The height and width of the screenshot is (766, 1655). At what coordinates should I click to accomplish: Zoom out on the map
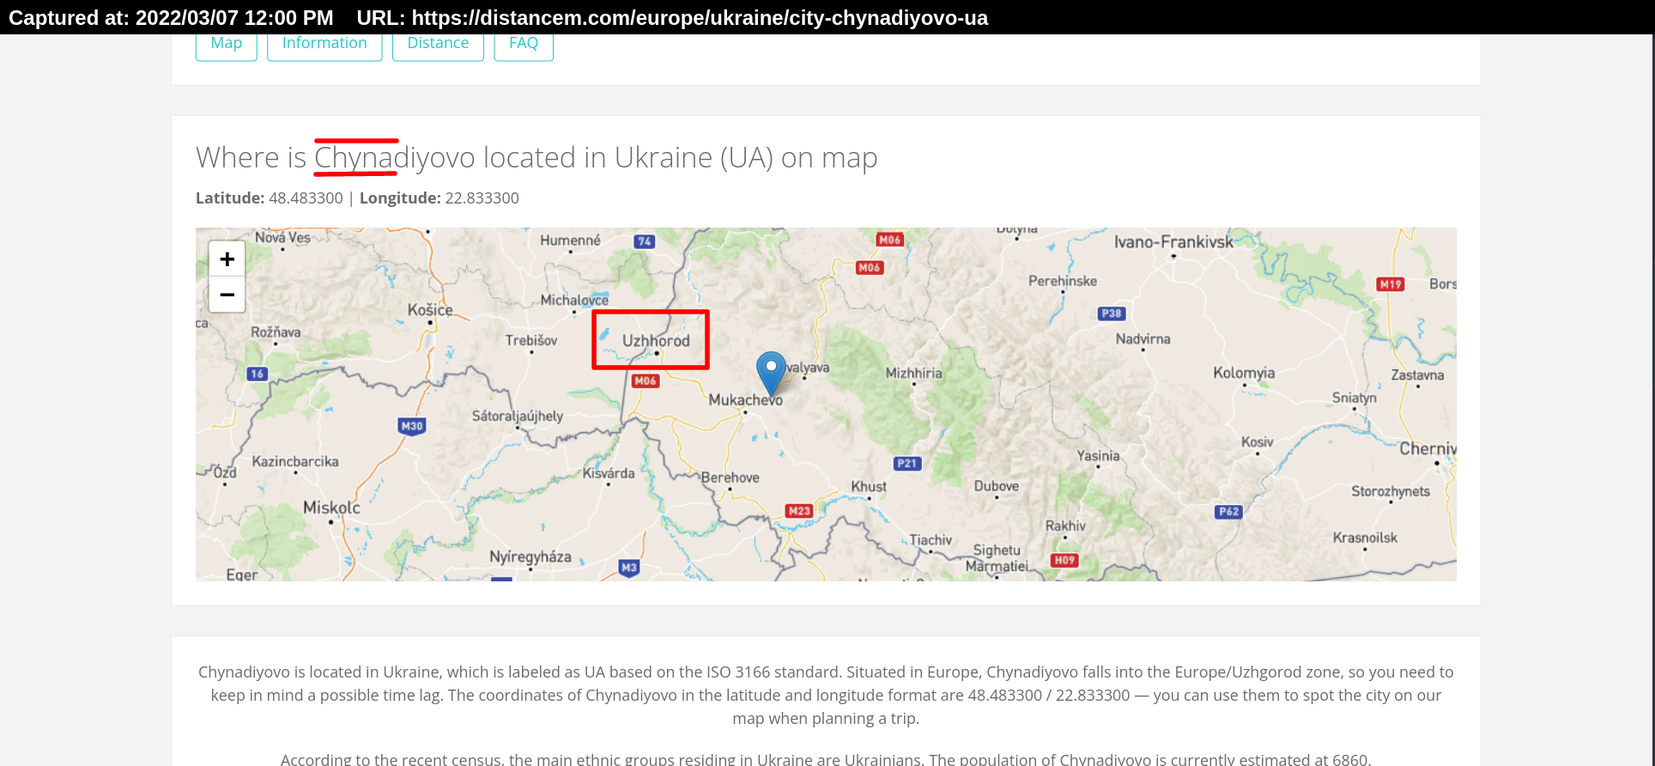click(x=227, y=295)
